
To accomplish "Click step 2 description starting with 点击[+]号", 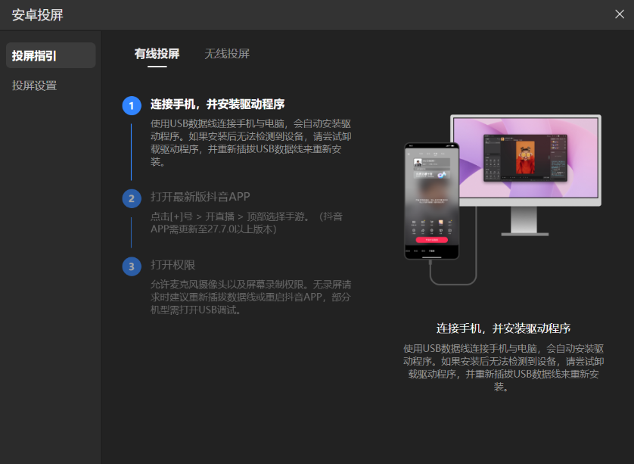I will 246,223.
